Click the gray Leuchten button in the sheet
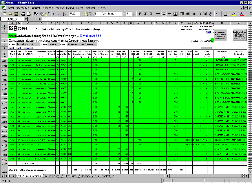Image resolution: width=252 pixels, height=183 pixels. click(x=28, y=44)
